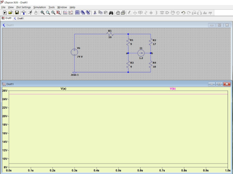Image resolution: width=233 pixels, height=174 pixels.
Task: Open the Window menu
Action: tap(62, 7)
